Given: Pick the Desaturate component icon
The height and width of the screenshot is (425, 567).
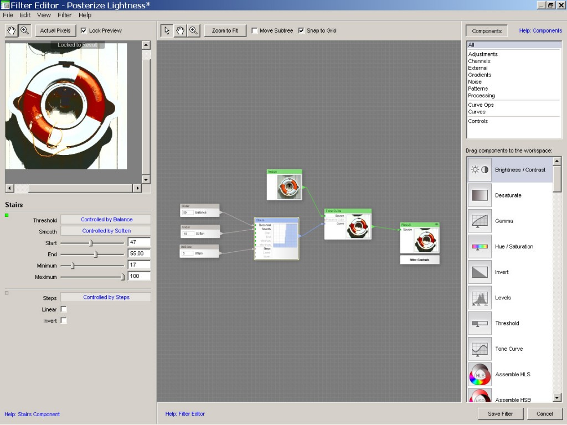Looking at the screenshot, I should coord(480,195).
